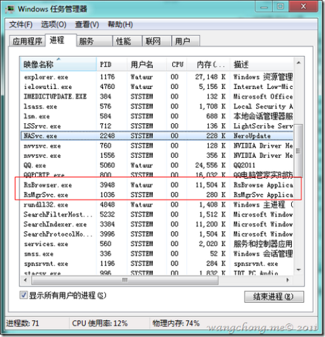Image resolution: width=325 pixels, height=337 pixels.
Task: Click the QQ2011 description cell
Action: (245, 165)
